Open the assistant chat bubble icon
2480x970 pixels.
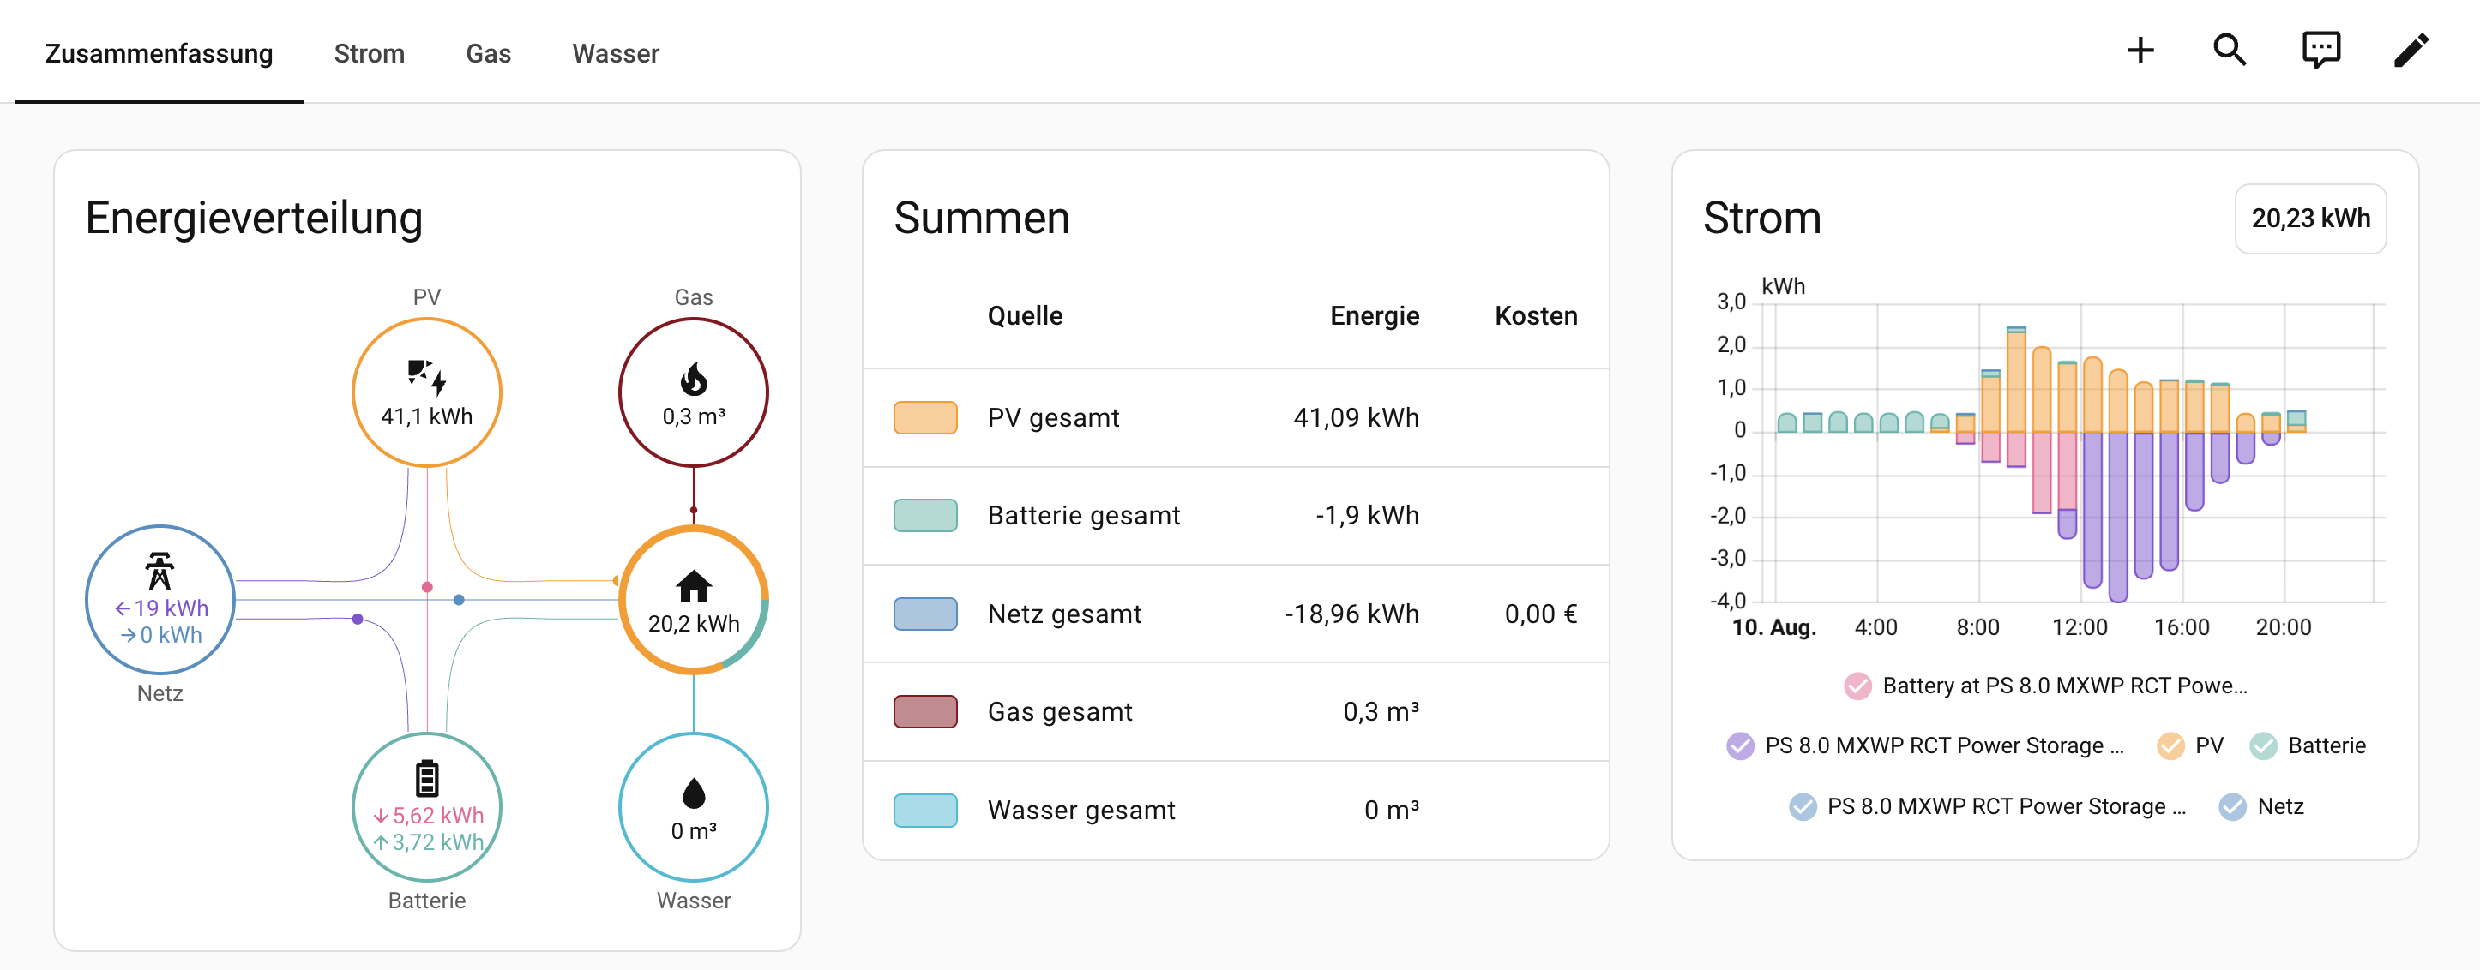point(2320,51)
